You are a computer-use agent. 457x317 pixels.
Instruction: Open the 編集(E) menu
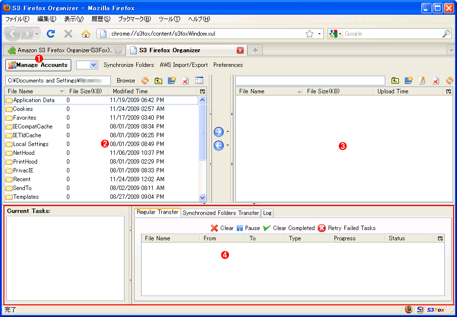pyautogui.click(x=47, y=19)
